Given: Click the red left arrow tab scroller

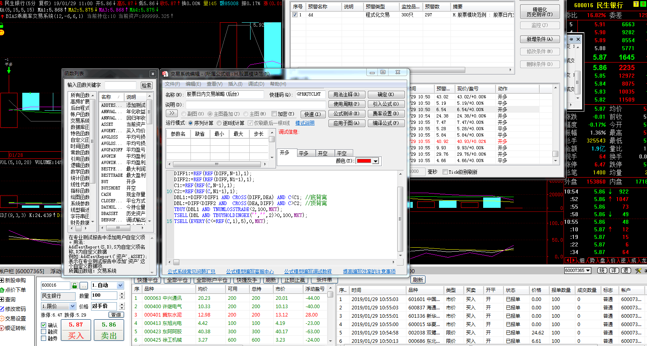Looking at the screenshot, I should pos(567,260).
